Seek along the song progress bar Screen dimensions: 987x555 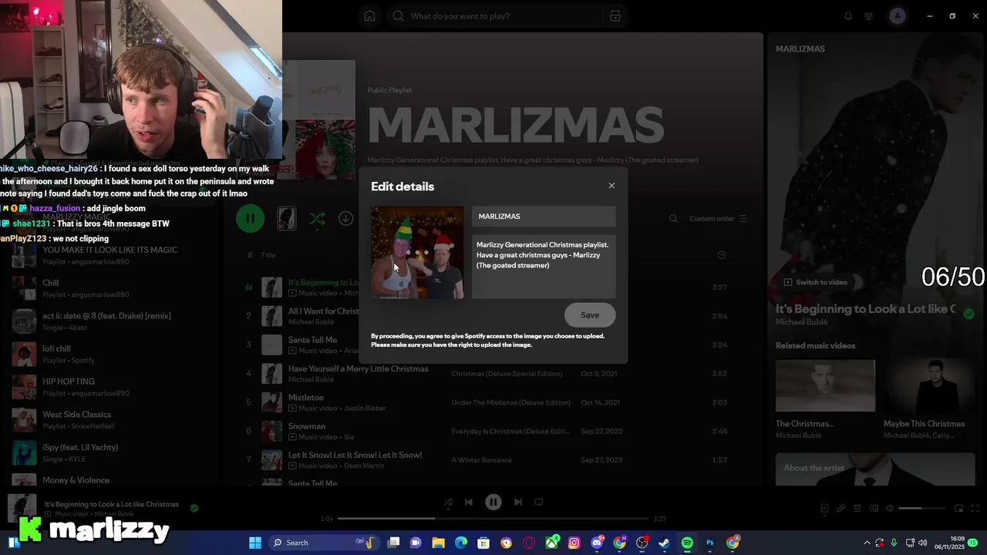pyautogui.click(x=493, y=519)
